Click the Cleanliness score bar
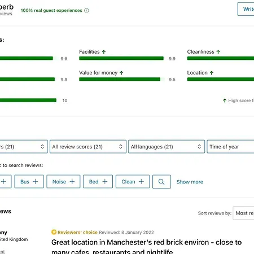The width and height of the screenshot is (254, 254). pyautogui.click(x=221, y=58)
